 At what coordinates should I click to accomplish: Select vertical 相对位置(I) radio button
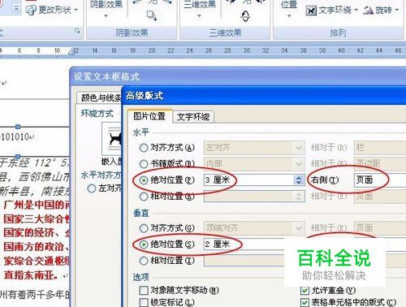(x=144, y=261)
